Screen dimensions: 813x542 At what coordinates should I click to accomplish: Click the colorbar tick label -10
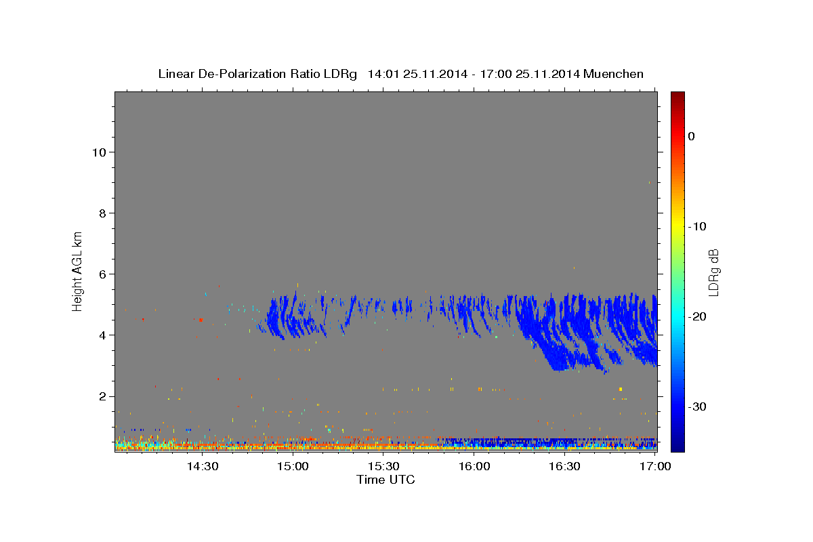[x=697, y=226]
